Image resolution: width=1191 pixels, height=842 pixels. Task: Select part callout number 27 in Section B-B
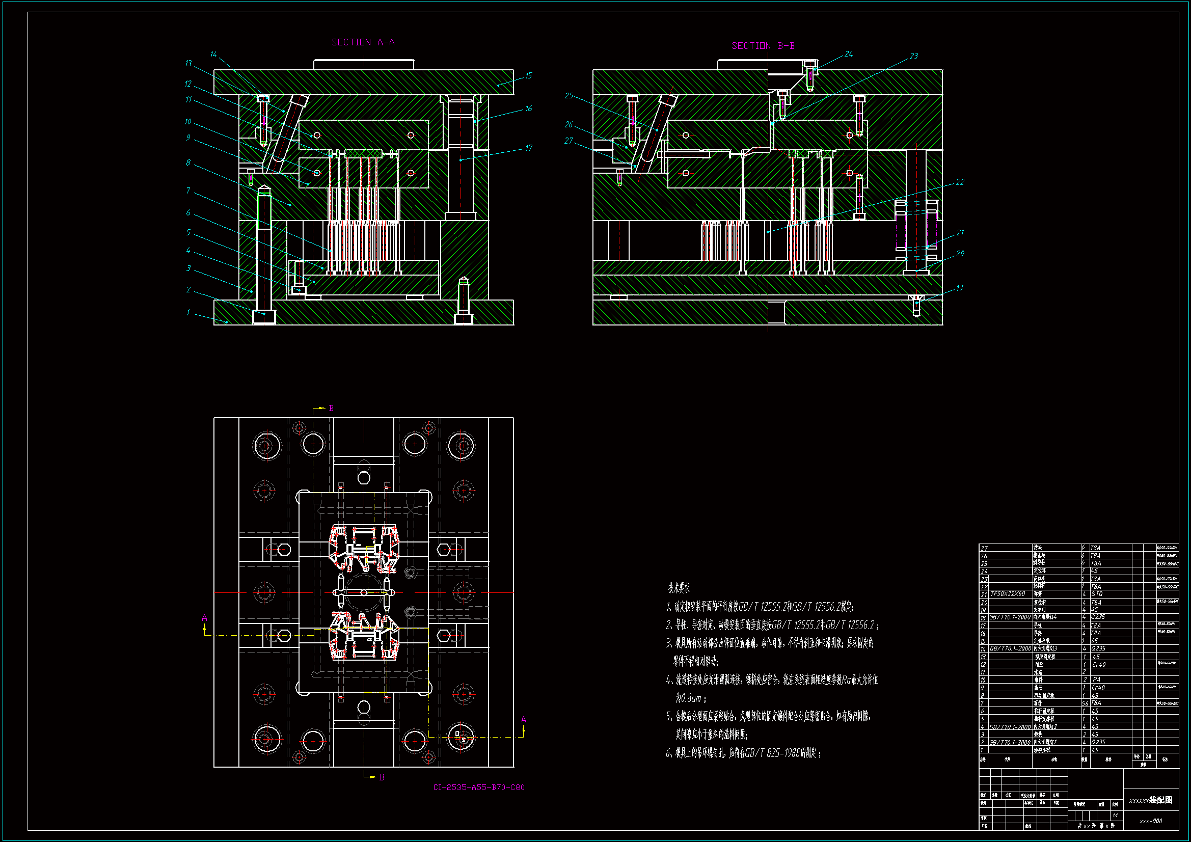pyautogui.click(x=569, y=141)
